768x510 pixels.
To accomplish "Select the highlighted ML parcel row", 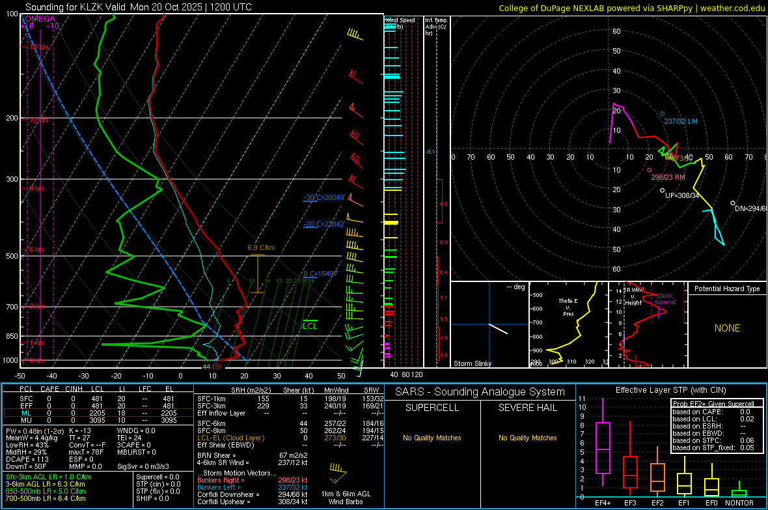I will [97, 413].
